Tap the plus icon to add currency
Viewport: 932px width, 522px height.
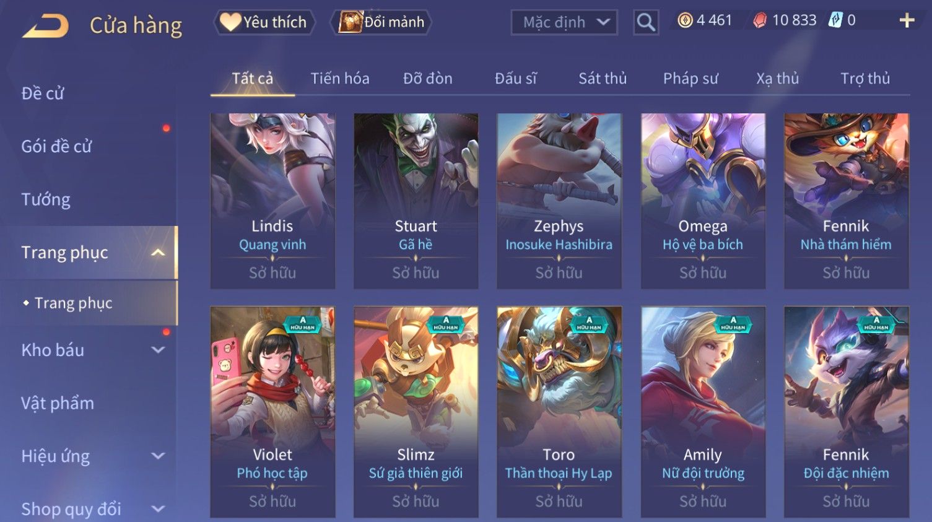pyautogui.click(x=907, y=20)
